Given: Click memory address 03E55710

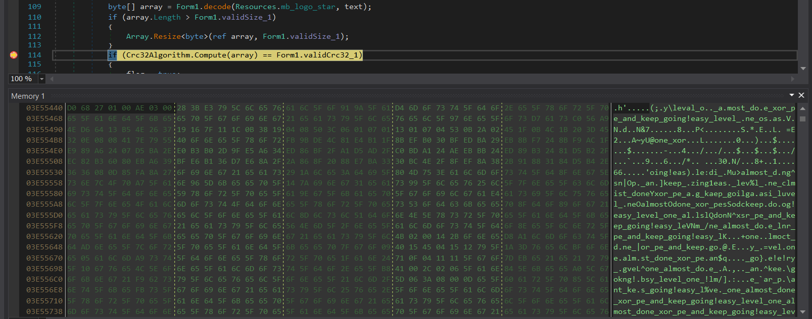Looking at the screenshot, I should tap(44, 301).
